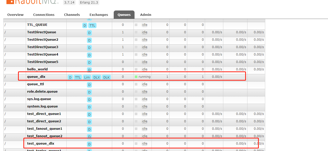Open the TTL_QUEUE queue link
Screen dimensions: 328x151
37,25
